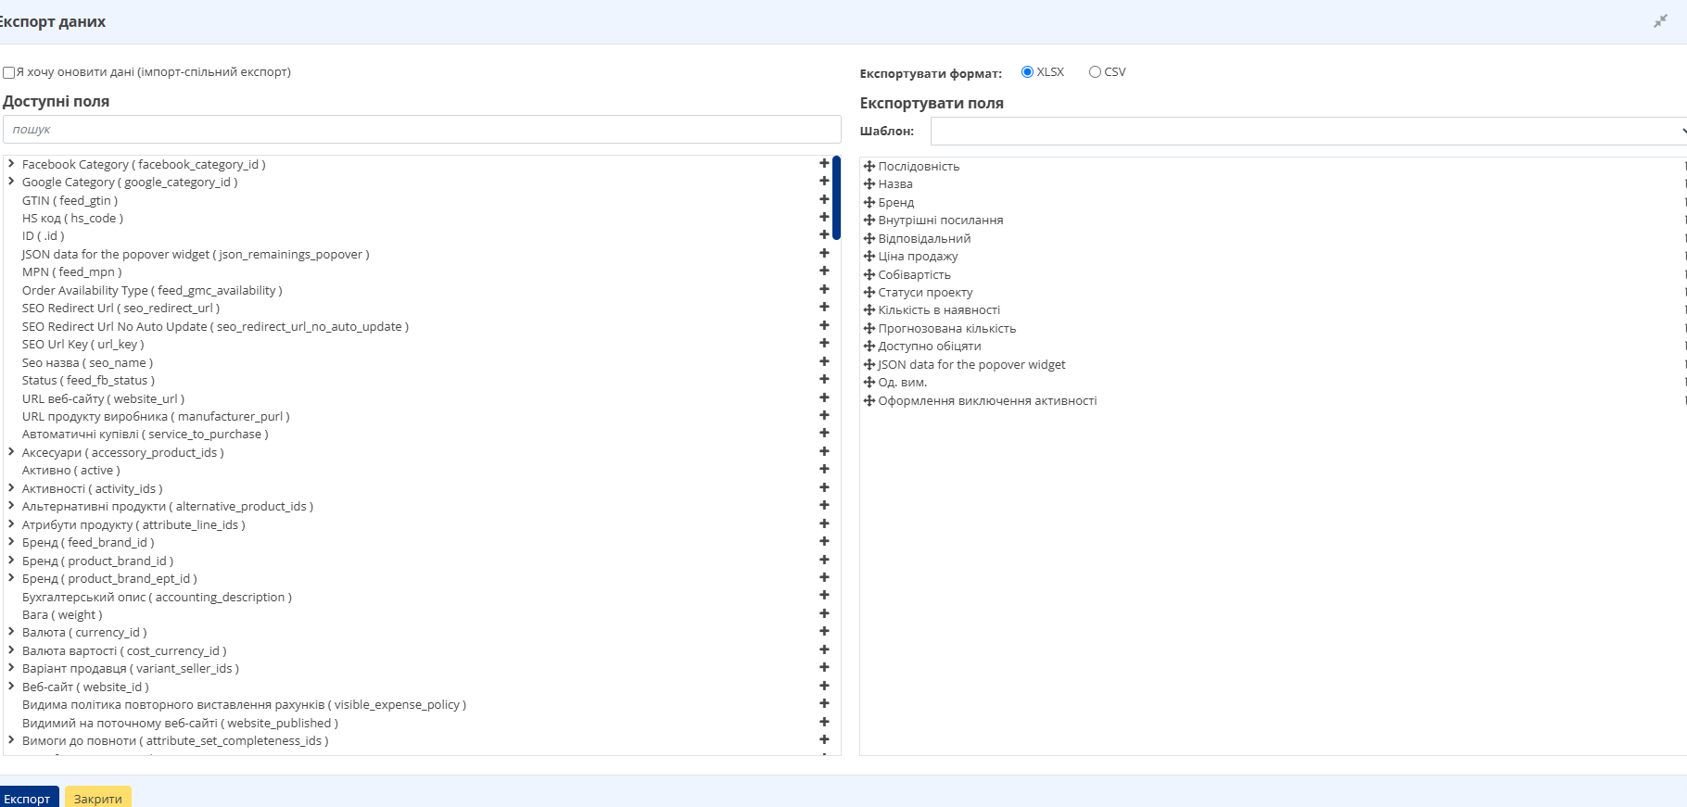Screen dimensions: 1687x807
Task: Add Вага (weight) field via plus icon
Action: (824, 613)
